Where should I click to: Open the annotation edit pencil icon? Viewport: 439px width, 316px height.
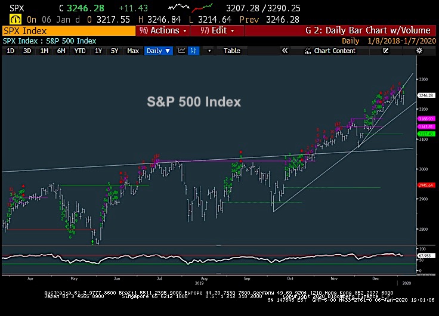click(x=385, y=51)
